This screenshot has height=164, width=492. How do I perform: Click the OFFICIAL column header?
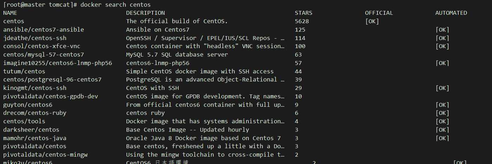point(379,13)
